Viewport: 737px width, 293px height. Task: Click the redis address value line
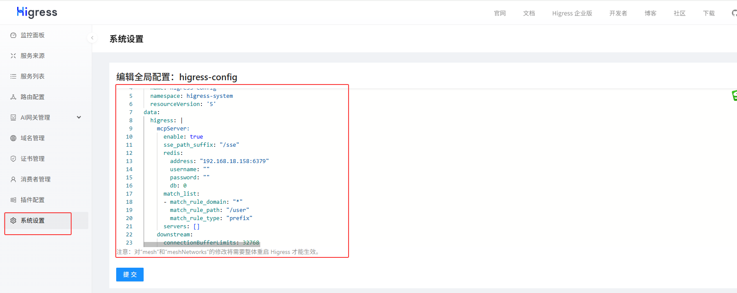click(x=220, y=161)
